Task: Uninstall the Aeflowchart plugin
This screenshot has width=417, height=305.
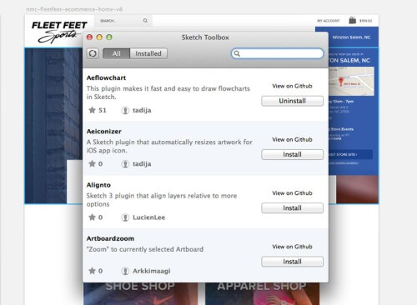Action: [x=292, y=101]
